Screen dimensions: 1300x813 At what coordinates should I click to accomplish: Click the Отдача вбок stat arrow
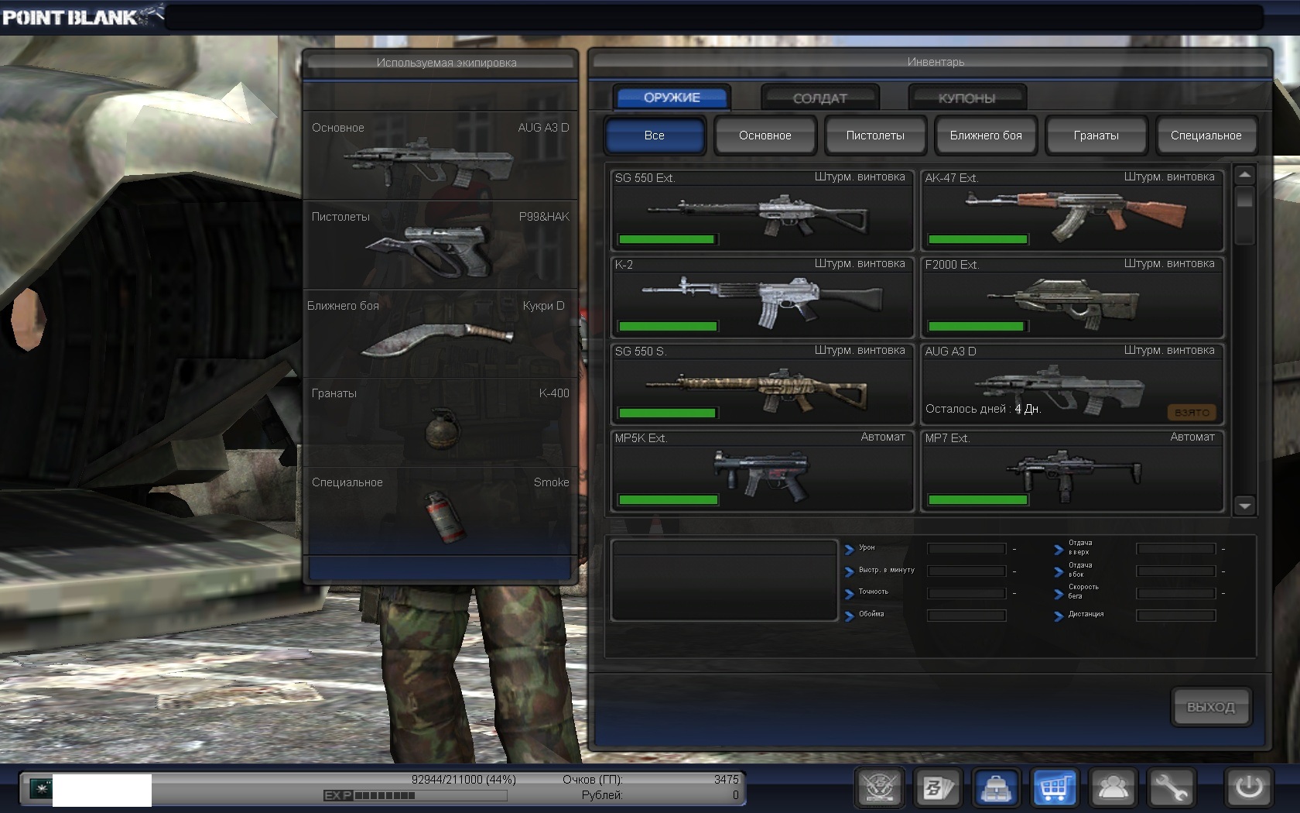pos(1059,572)
